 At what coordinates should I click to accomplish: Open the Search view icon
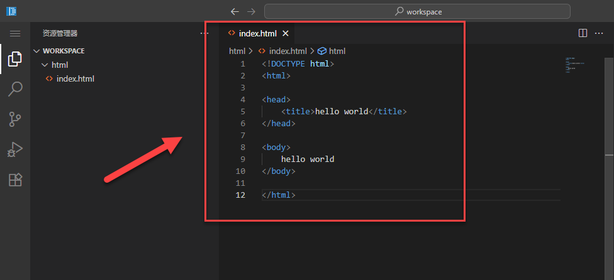pyautogui.click(x=15, y=89)
